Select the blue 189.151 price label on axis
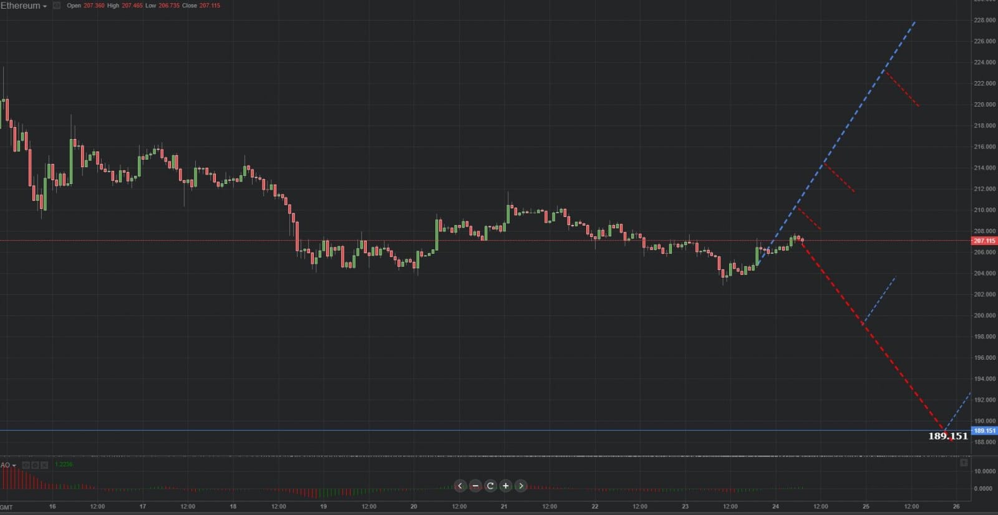The width and height of the screenshot is (998, 515). click(x=985, y=431)
